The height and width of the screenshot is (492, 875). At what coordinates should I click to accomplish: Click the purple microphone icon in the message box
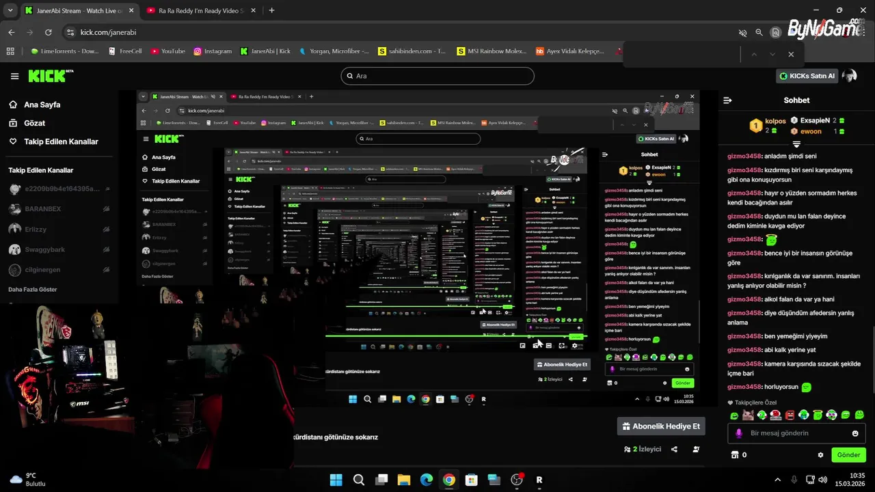tap(738, 433)
